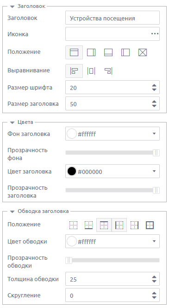Click the Заголовок text field
Viewport: 169px width, 308px height.
[x=113, y=18]
